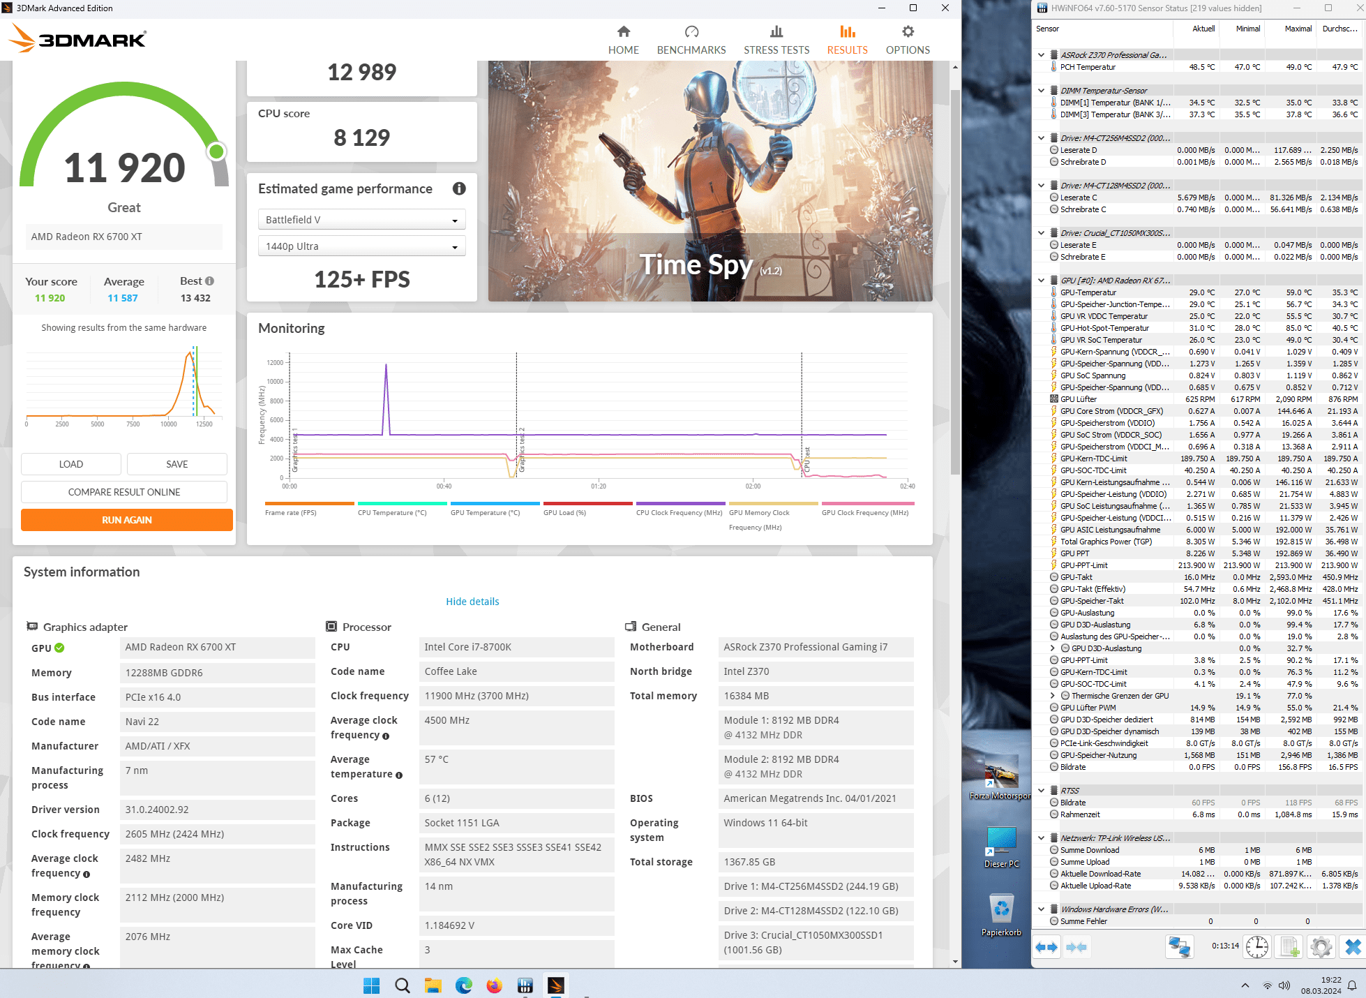Open the taskbar Search magnifier
The width and height of the screenshot is (1366, 998).
403,985
